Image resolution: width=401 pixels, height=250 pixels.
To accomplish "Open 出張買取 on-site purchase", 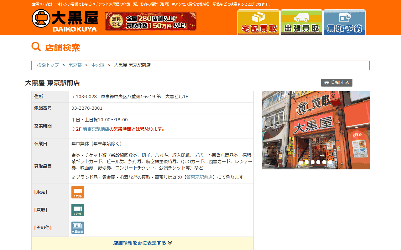I will tap(301, 22).
